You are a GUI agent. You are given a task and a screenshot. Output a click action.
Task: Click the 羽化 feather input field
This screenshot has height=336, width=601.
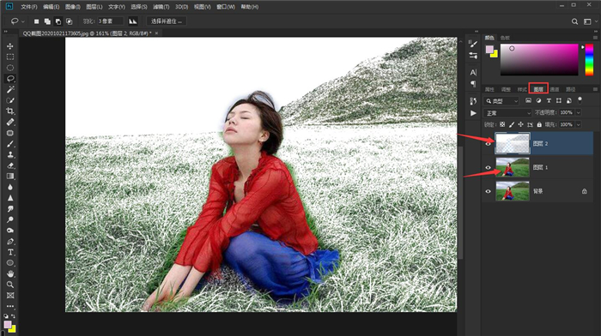[111, 21]
